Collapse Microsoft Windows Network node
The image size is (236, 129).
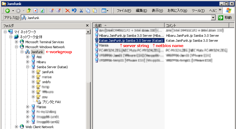tap(17, 47)
